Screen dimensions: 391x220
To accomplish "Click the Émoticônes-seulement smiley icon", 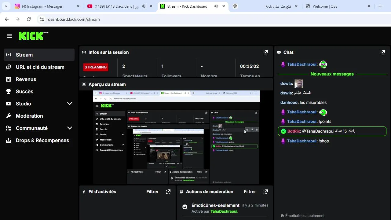I will (x=185, y=207).
